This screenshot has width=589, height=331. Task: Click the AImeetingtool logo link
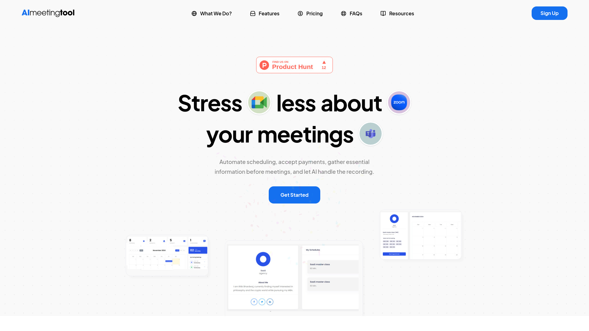[48, 13]
